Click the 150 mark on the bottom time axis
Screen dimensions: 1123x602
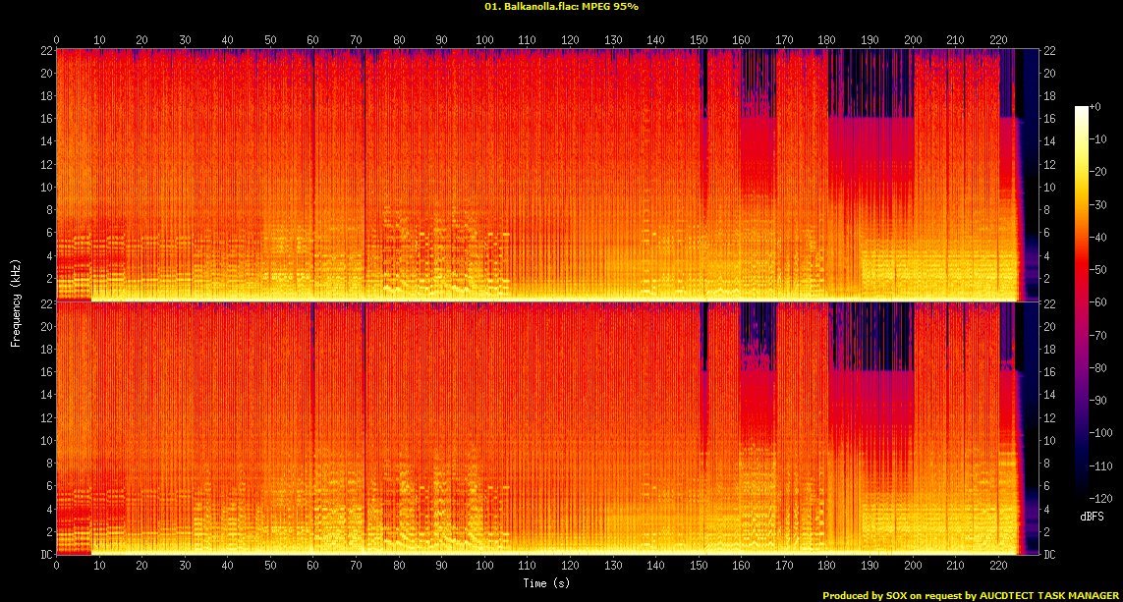pos(699,567)
